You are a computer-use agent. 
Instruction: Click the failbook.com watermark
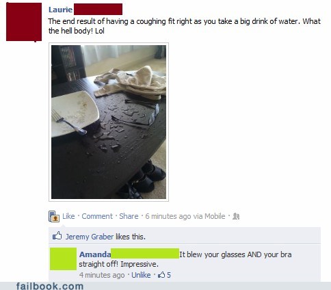tap(50, 286)
